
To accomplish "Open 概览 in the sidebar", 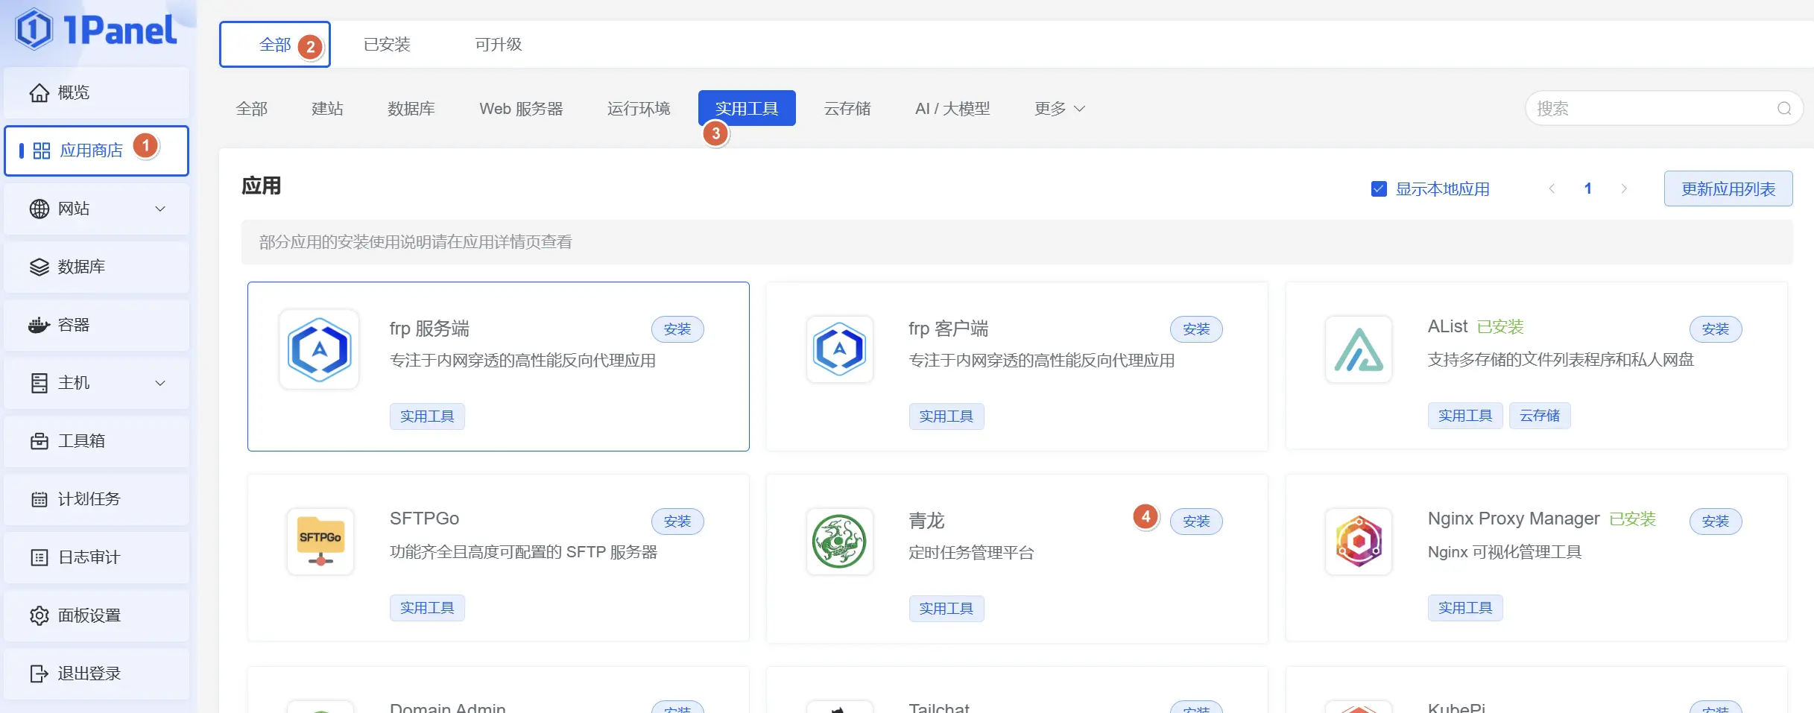I will tap(97, 92).
